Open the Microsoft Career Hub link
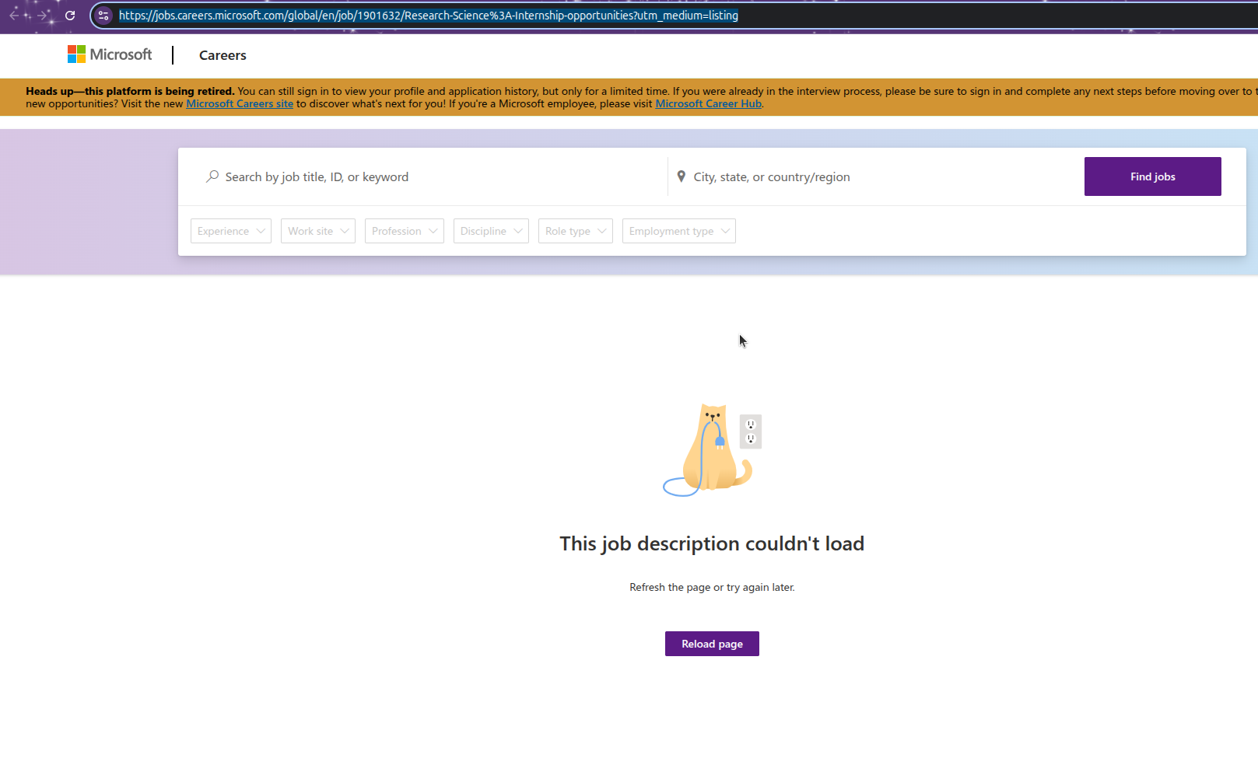Screen dimensions: 1258x758 [x=708, y=103]
